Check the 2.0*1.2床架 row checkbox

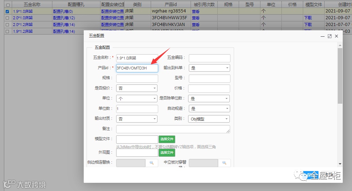point(7,25)
